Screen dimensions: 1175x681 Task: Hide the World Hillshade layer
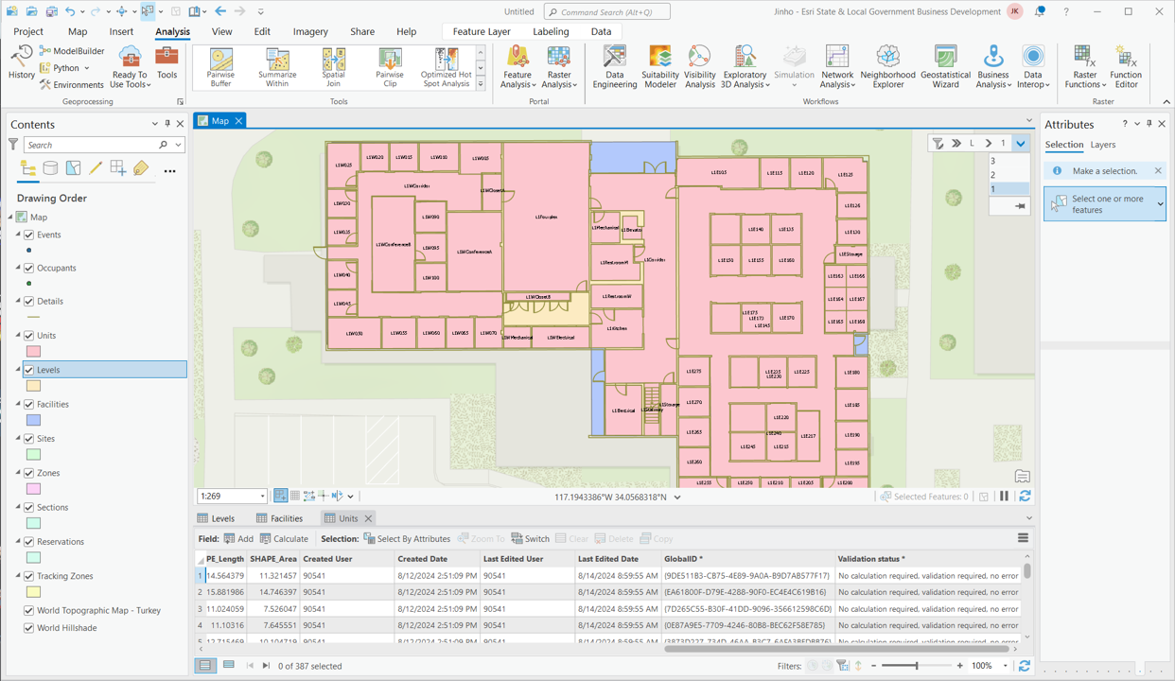28,627
